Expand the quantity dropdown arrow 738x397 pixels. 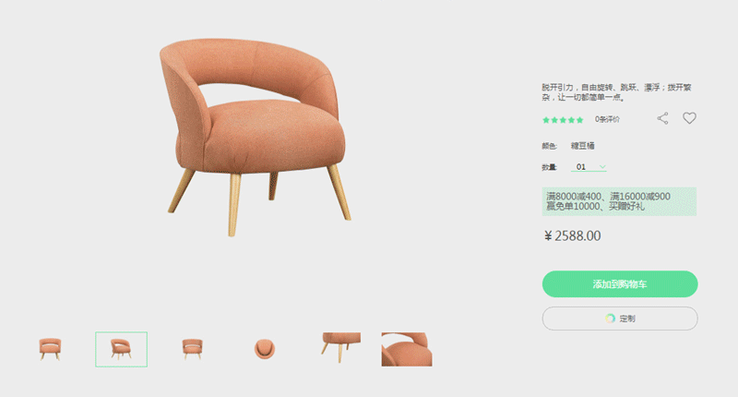click(602, 167)
